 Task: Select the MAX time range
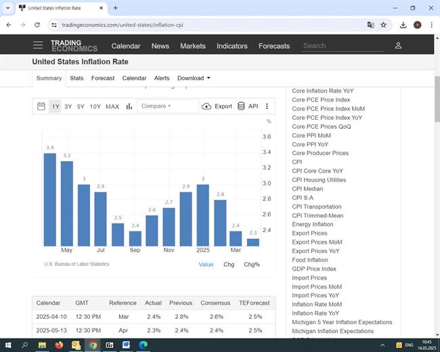pos(112,106)
